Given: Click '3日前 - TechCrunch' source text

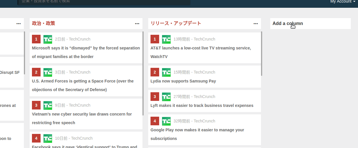Looking at the screenshot, I should pyautogui.click(x=73, y=72).
